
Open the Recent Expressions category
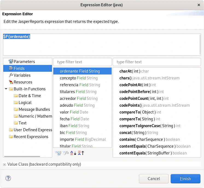pos(31,137)
